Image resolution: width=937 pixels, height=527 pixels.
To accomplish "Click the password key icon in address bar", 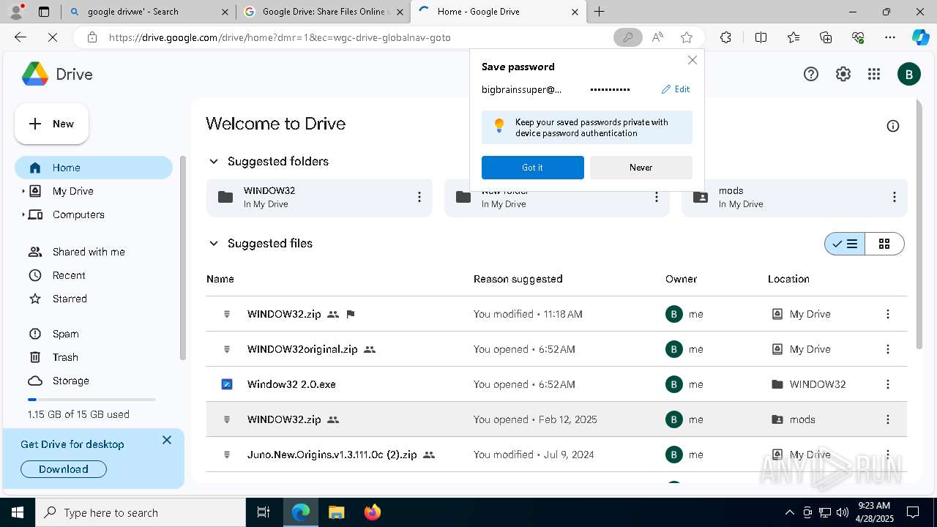I will [x=627, y=37].
